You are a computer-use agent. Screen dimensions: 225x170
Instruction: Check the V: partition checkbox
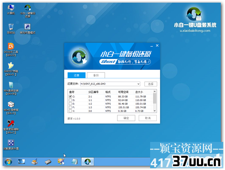(70, 111)
